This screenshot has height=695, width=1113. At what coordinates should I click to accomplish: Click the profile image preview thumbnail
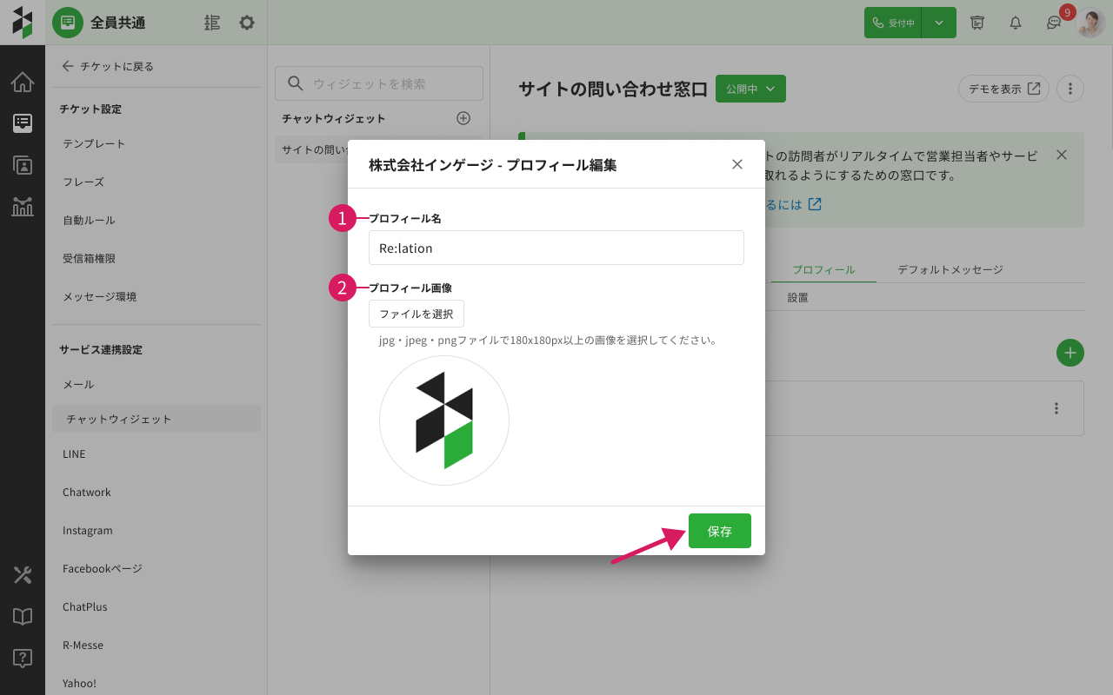(x=443, y=420)
